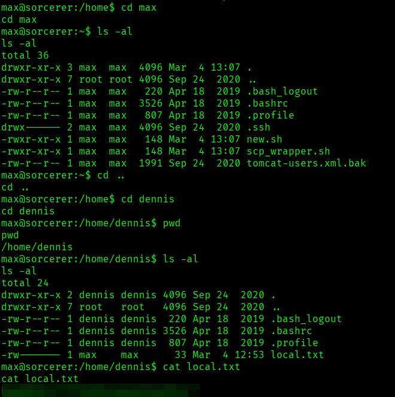This screenshot has height=397, width=395.
Task: Click the .profile entry owned by dennis
Action: point(294,343)
